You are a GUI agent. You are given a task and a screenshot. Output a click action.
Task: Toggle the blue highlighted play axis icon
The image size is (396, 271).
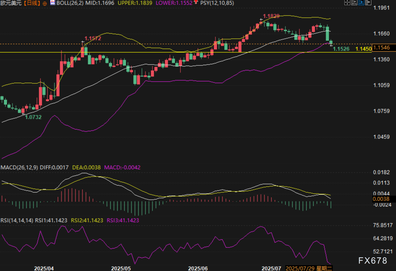coord(361,3)
